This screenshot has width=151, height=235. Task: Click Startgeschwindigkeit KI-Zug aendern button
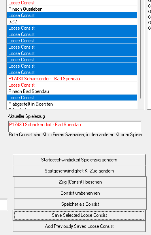click(79, 171)
